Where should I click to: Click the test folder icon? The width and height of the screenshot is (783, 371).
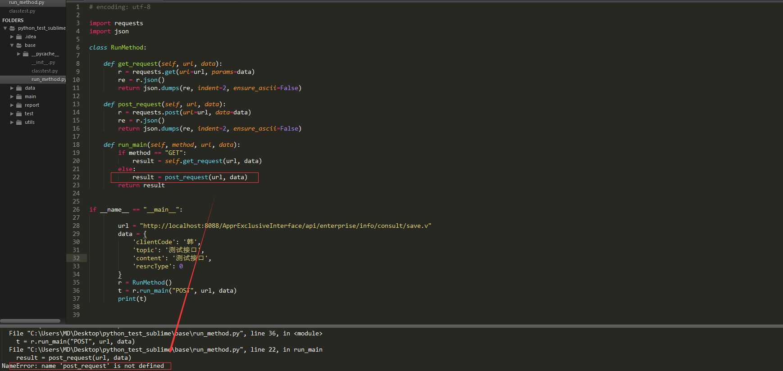click(19, 114)
